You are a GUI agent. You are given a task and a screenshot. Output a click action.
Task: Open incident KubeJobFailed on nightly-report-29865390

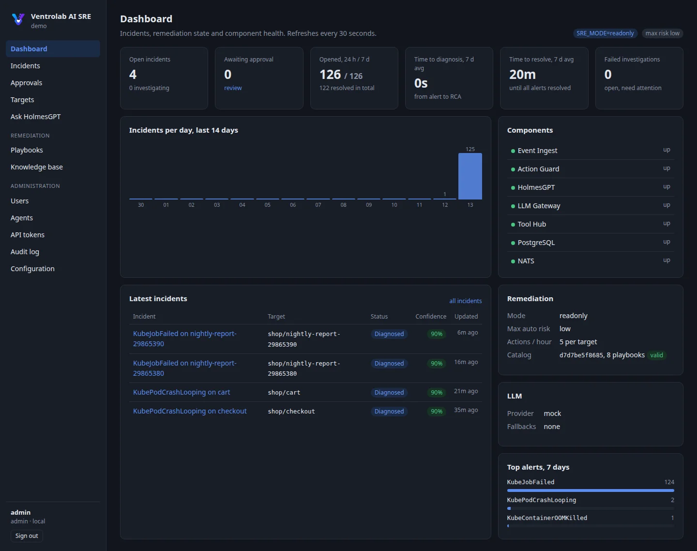pos(185,339)
